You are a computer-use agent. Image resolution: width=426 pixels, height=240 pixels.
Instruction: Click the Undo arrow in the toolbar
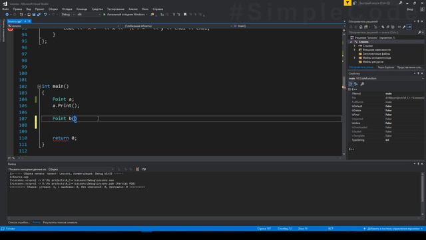[45, 15]
